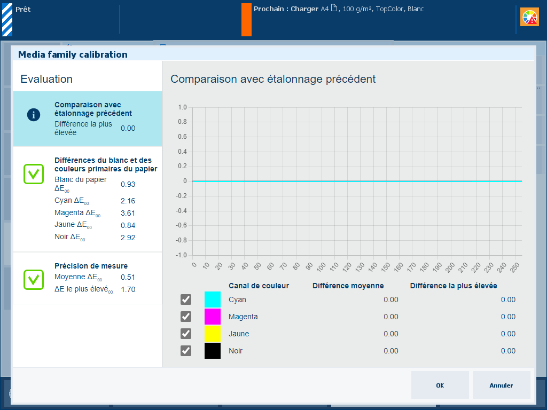Viewport: 547px width, 410px height.
Task: Click the cyan color swatch
Action: point(213,299)
